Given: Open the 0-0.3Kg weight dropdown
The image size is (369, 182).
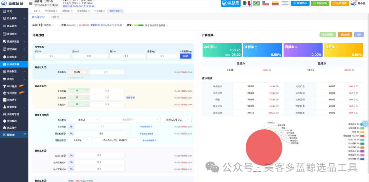Looking at the screenshot, I should pyautogui.click(x=79, y=140).
